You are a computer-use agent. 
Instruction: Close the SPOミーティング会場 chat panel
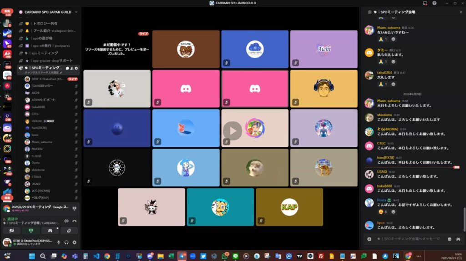pyautogui.click(x=461, y=12)
